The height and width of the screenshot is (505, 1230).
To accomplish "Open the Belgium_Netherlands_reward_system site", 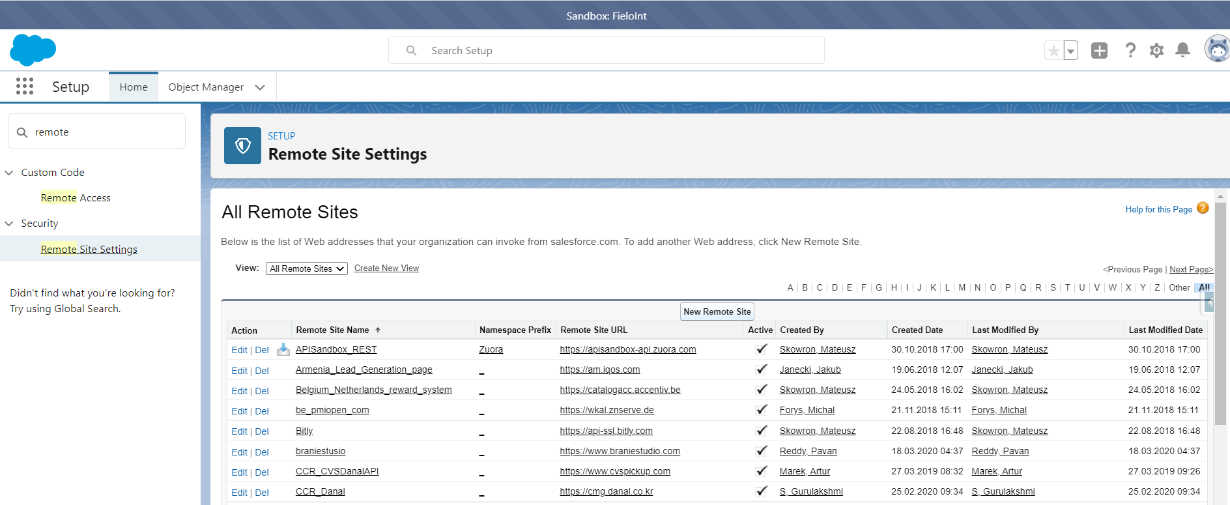I will pyautogui.click(x=373, y=390).
